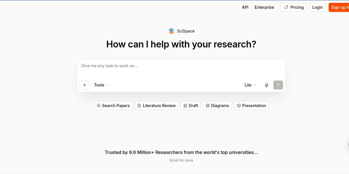Select the Literature Review shortcut

(156, 106)
